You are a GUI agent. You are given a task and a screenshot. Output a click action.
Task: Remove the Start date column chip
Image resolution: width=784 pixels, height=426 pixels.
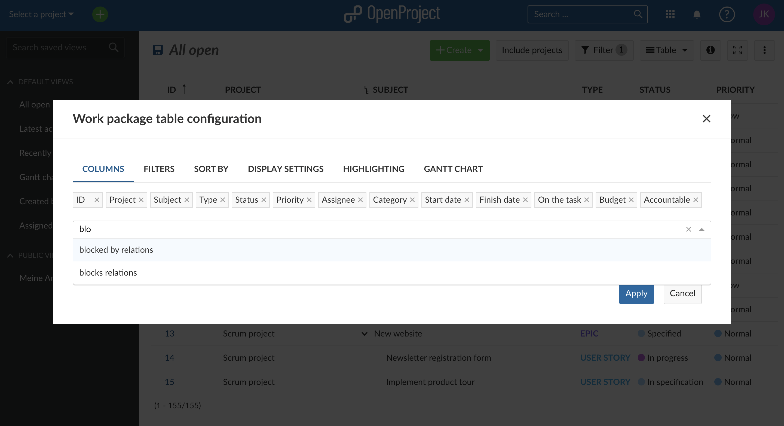tap(467, 200)
